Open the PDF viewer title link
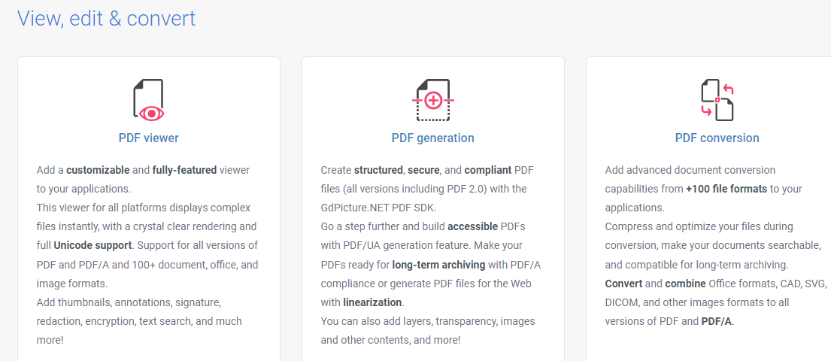Image resolution: width=831 pixels, height=361 pixels. click(149, 138)
